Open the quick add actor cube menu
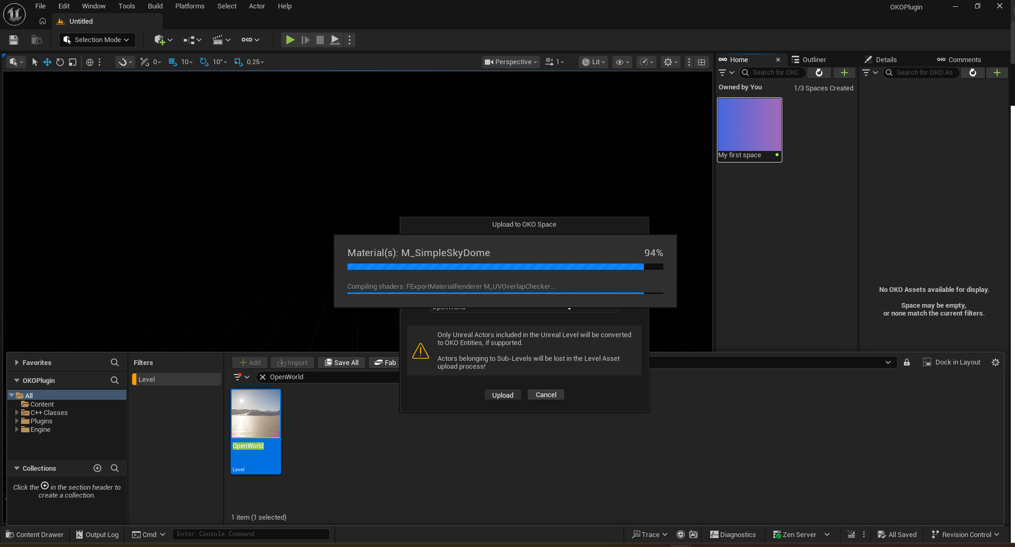This screenshot has width=1015, height=547. pyautogui.click(x=163, y=40)
